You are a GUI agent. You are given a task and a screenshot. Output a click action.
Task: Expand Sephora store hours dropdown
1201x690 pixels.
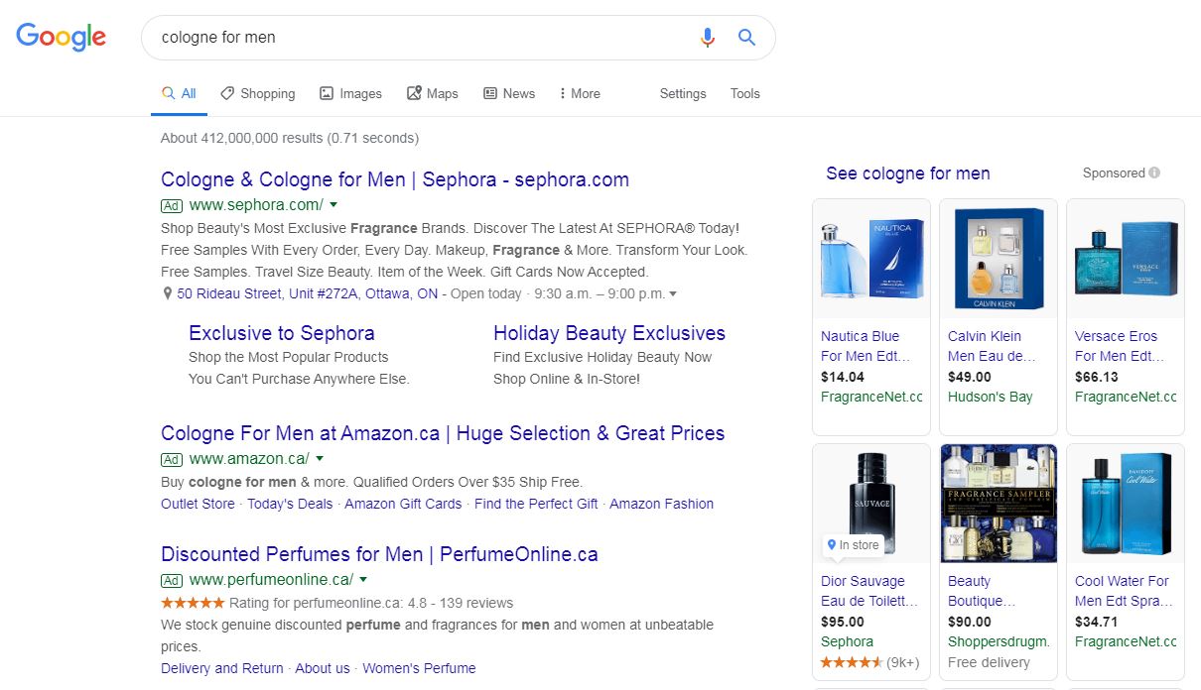(x=673, y=294)
